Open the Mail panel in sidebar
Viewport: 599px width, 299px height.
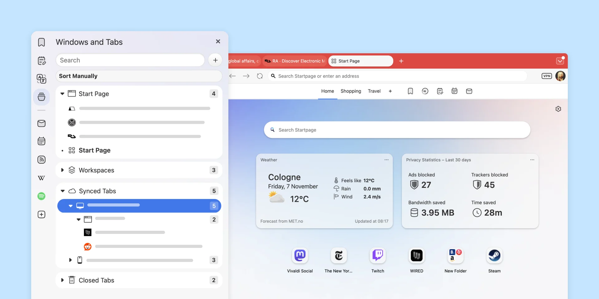[41, 123]
